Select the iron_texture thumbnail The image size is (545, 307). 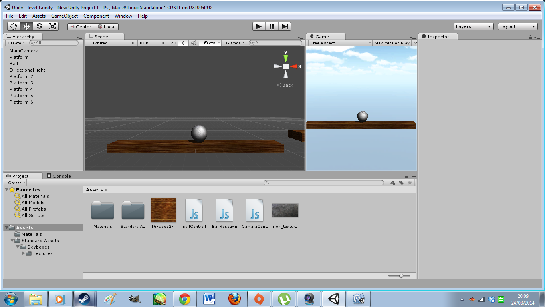(x=285, y=210)
